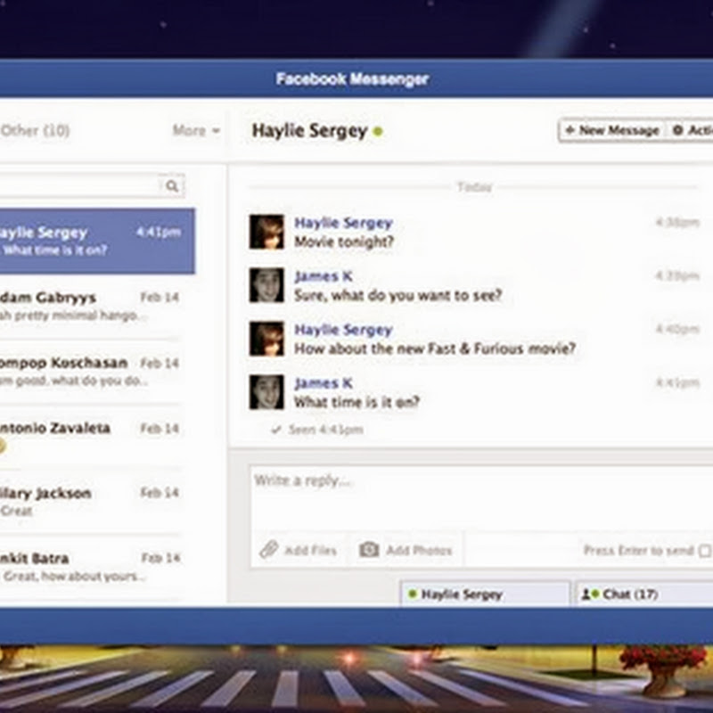Click the green online dot beside Haylie Sergey header

click(378, 132)
